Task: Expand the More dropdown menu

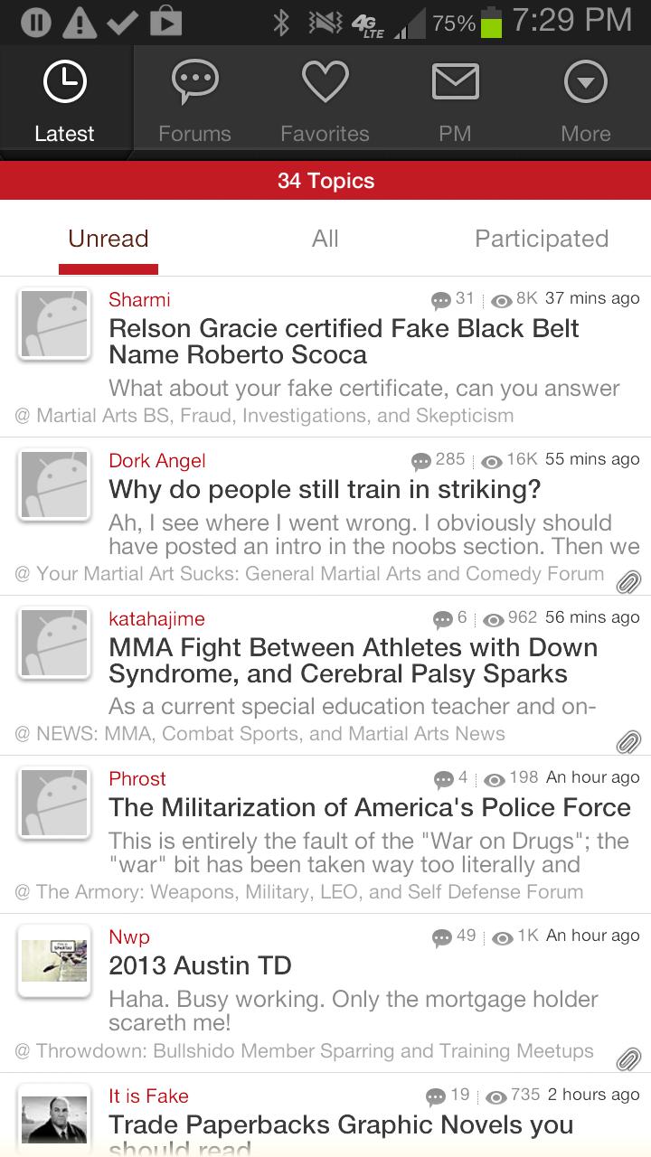Action: 585,84
